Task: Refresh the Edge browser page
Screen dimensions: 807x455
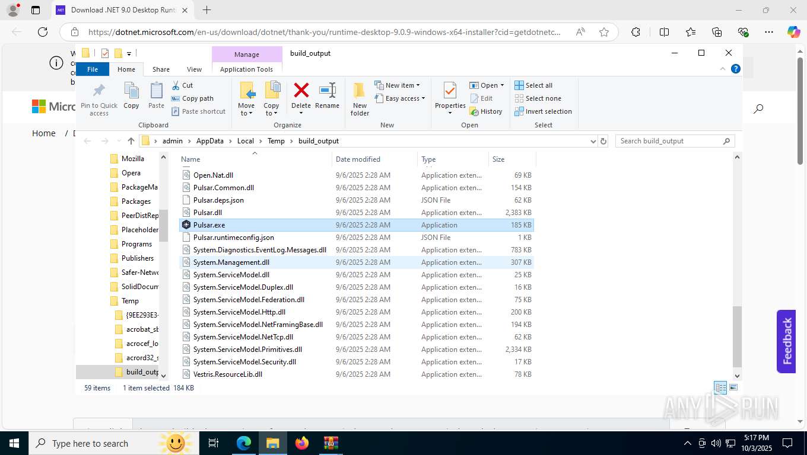Action: [x=42, y=32]
